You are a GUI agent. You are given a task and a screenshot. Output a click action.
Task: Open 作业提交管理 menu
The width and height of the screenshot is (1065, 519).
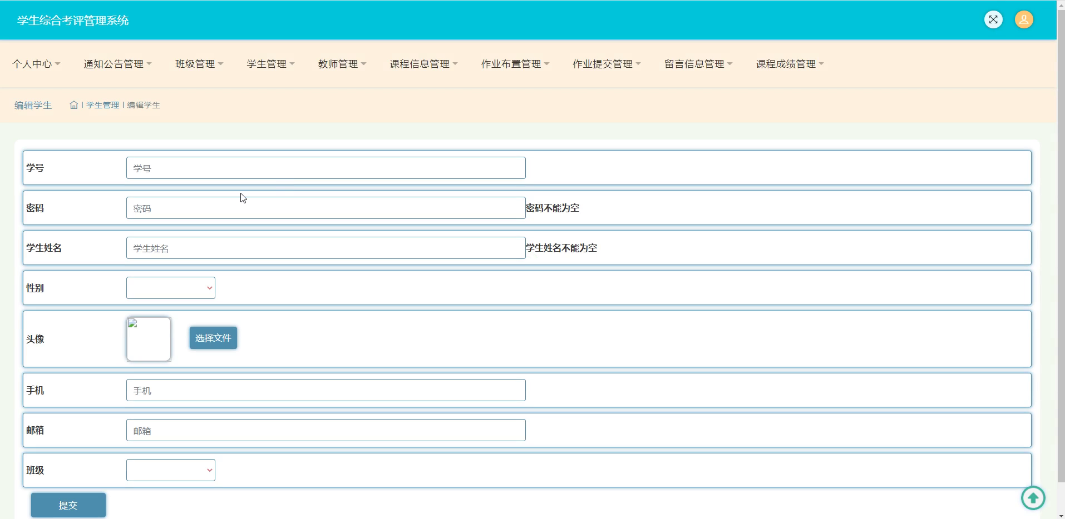607,64
